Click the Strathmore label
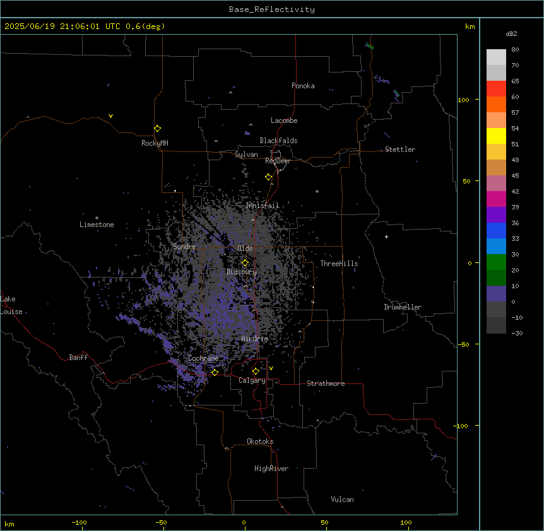The height and width of the screenshot is (531, 544). 326,383
